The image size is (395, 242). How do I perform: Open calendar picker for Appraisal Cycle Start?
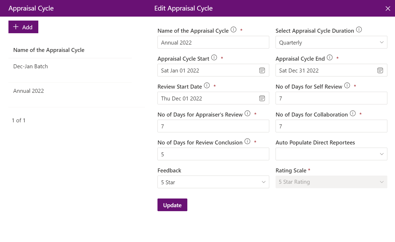point(262,70)
